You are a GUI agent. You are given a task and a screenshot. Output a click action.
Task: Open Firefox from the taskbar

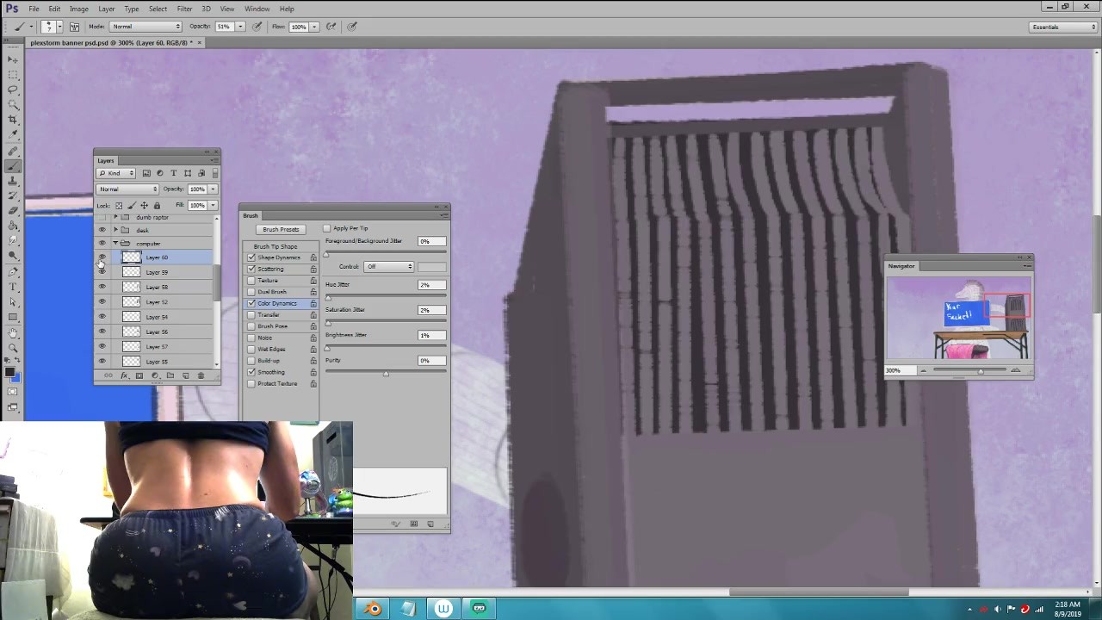point(373,609)
